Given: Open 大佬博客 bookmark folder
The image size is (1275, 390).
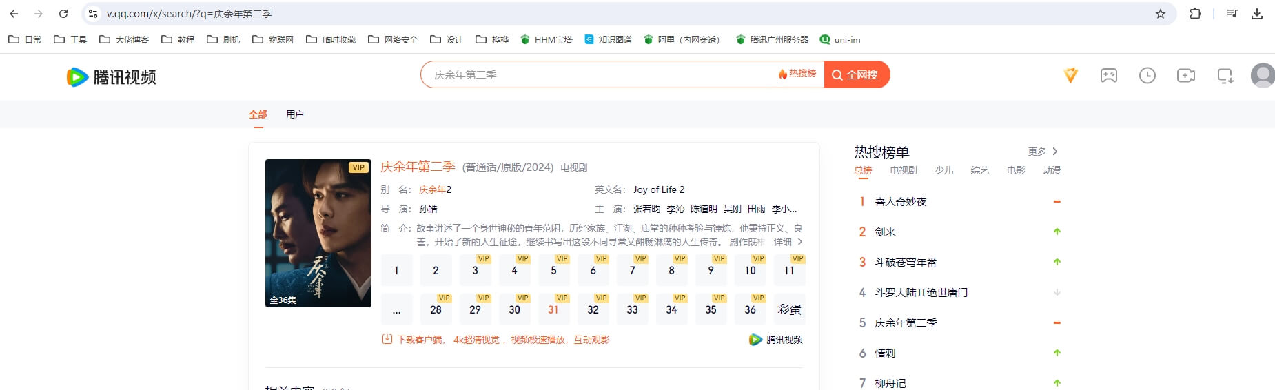Looking at the screenshot, I should coord(124,39).
